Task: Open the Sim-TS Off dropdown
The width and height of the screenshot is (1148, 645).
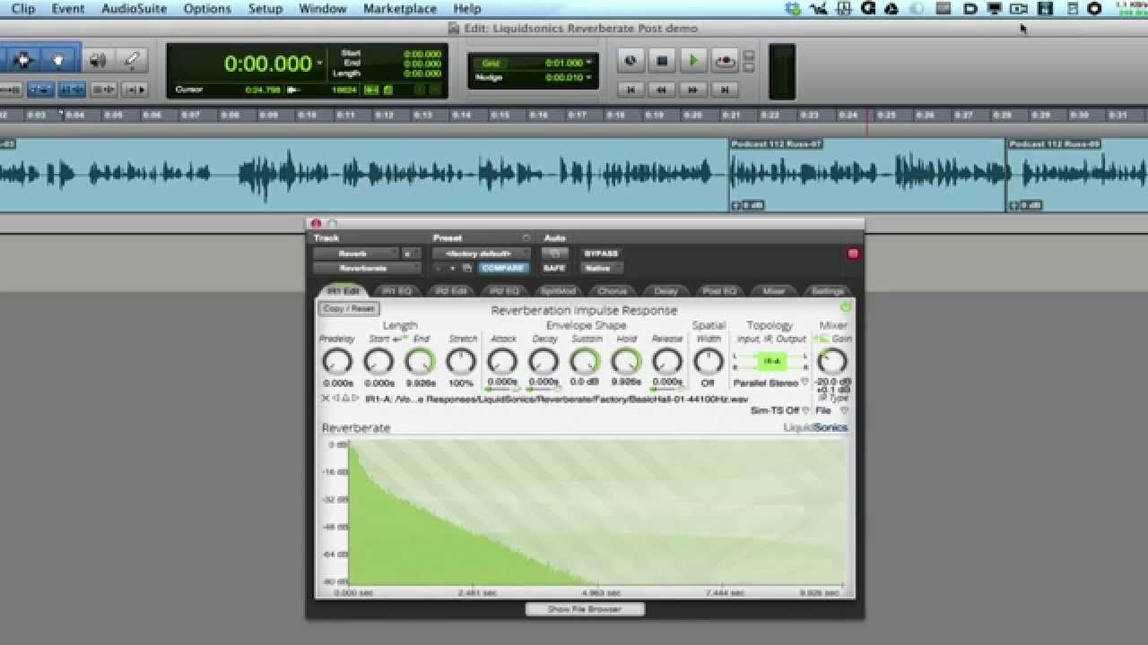Action: [780, 410]
